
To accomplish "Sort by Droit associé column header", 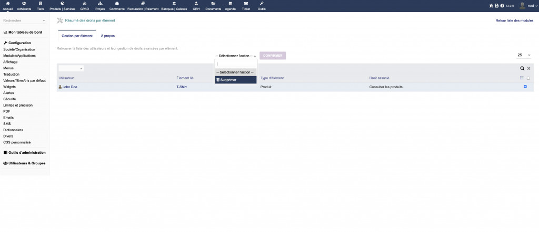I will (x=379, y=78).
